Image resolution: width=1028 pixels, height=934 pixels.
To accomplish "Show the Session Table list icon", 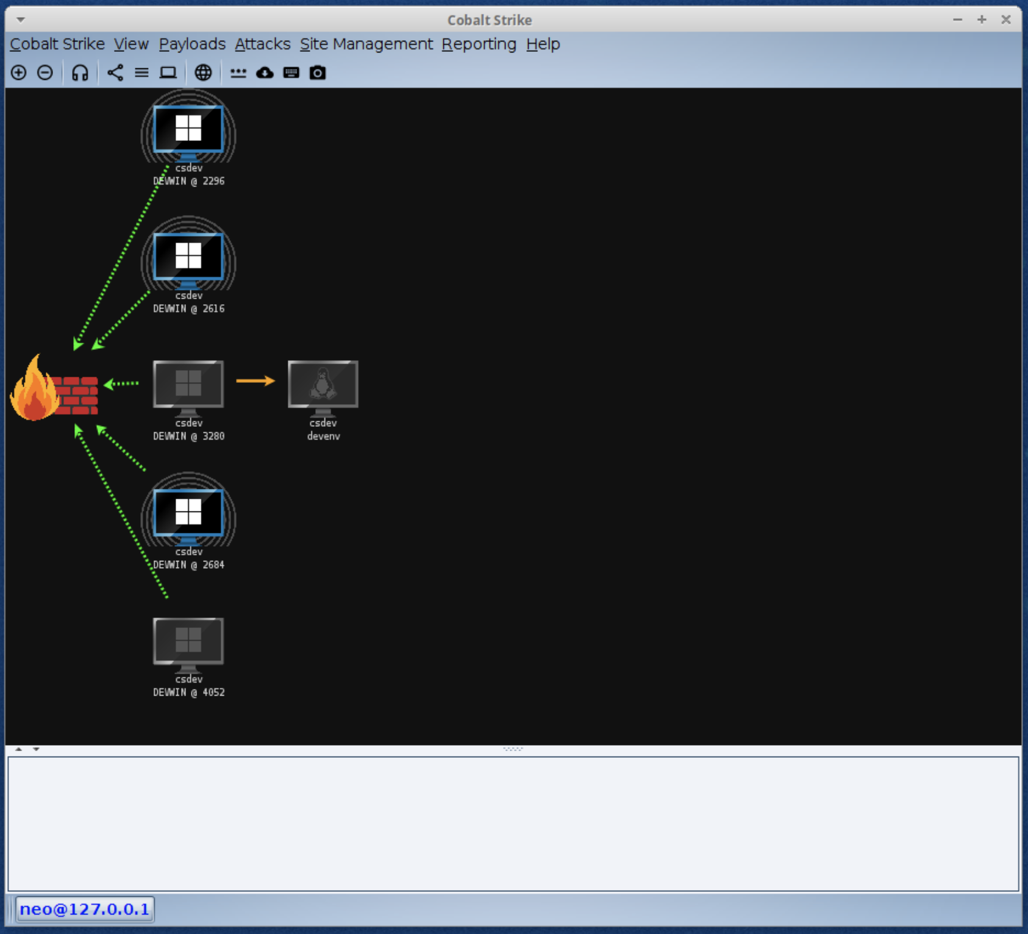I will [141, 73].
